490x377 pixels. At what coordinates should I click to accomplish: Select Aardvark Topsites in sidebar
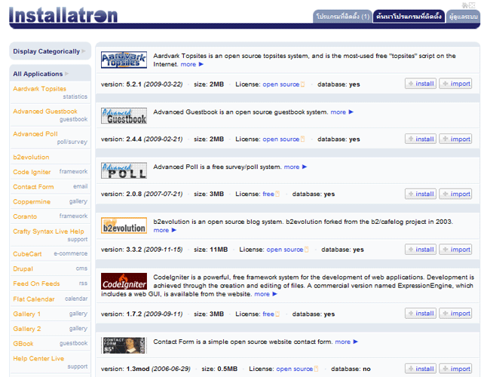pyautogui.click(x=40, y=89)
